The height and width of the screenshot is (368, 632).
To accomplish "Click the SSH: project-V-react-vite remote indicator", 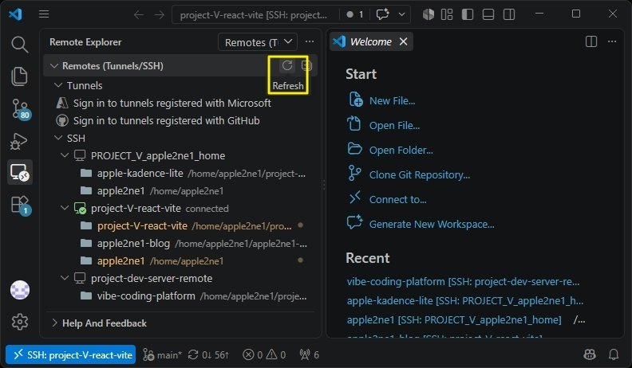I will (x=71, y=354).
